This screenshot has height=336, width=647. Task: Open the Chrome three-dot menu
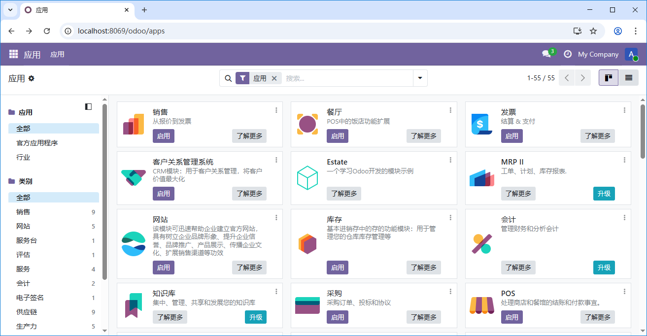[636, 31]
